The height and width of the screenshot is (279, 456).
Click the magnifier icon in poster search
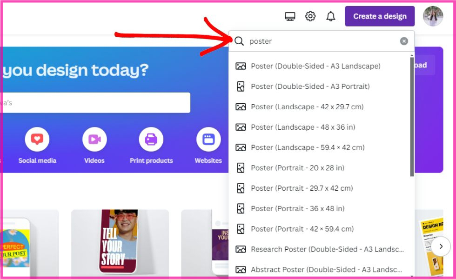tap(239, 41)
